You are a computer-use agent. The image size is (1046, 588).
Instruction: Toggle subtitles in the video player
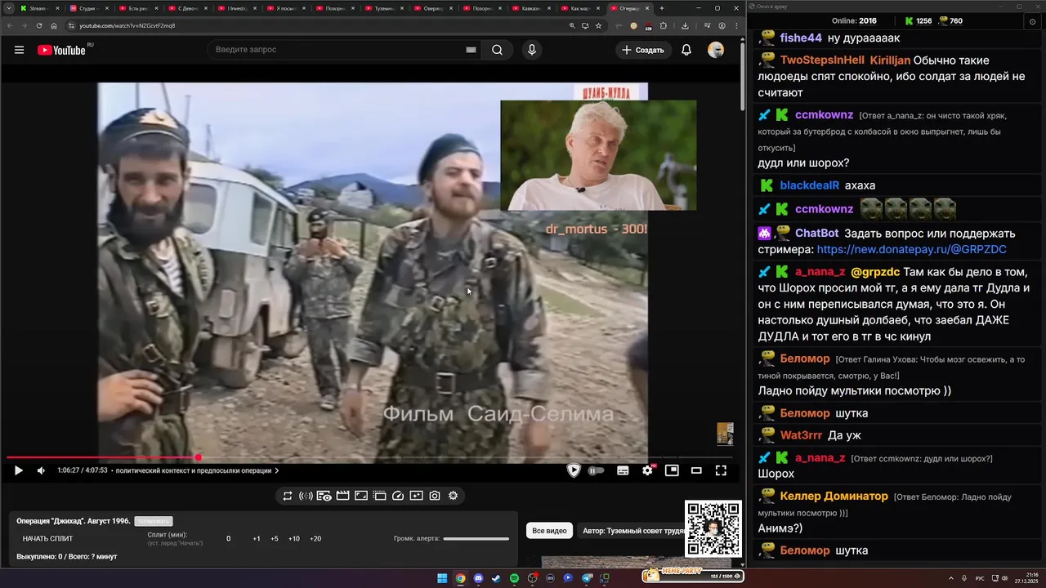[x=623, y=470]
